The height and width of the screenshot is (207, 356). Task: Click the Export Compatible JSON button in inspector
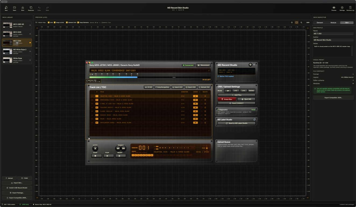click(x=333, y=98)
